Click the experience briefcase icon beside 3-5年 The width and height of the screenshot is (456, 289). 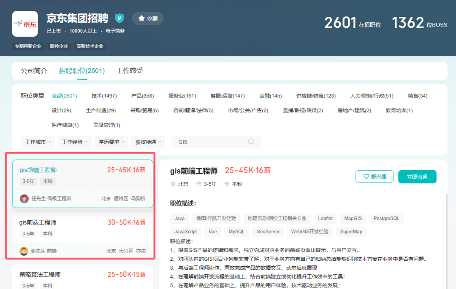(199, 184)
